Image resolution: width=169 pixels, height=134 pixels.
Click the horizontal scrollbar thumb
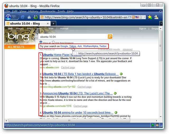click(69, 121)
